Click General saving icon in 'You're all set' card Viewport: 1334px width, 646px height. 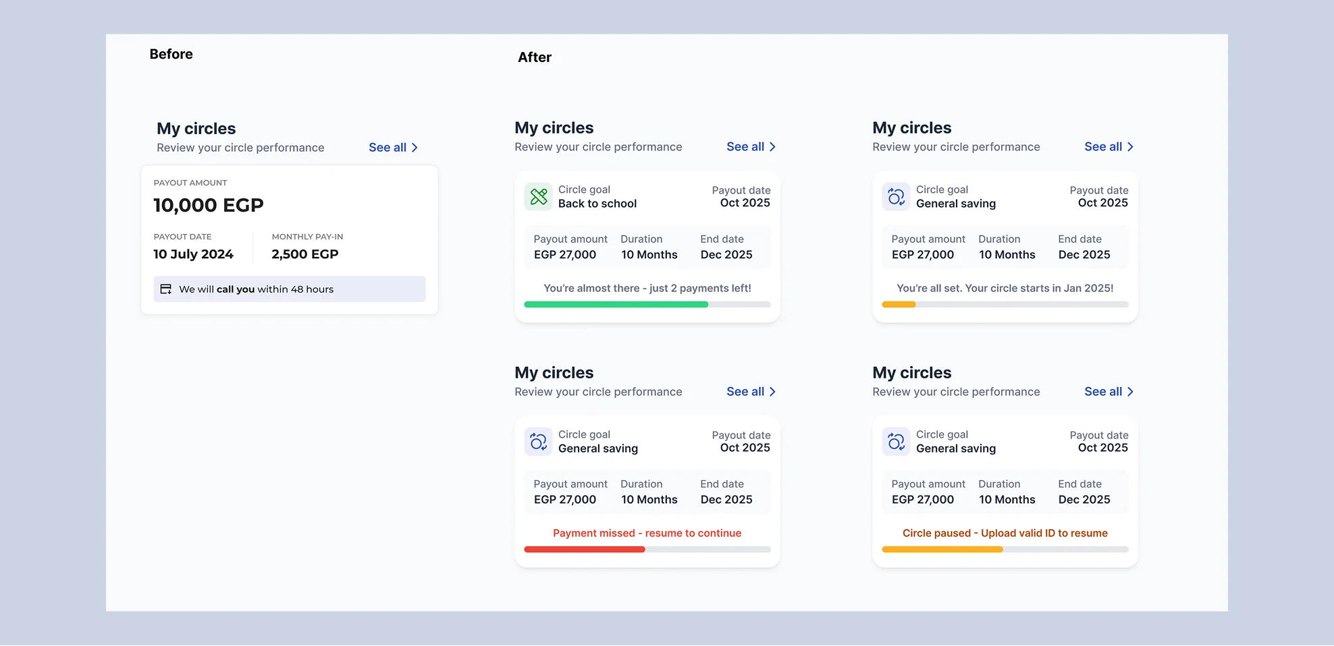tap(897, 197)
